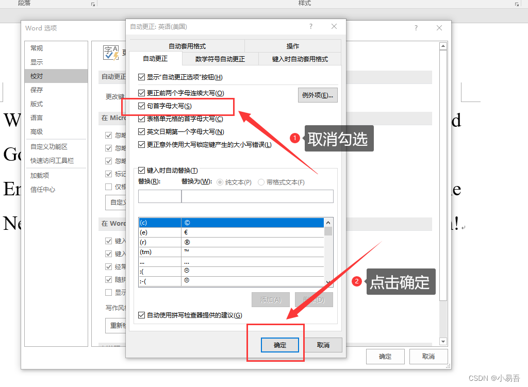Click the 添加 button
Image resolution: width=528 pixels, height=387 pixels.
pos(271,299)
